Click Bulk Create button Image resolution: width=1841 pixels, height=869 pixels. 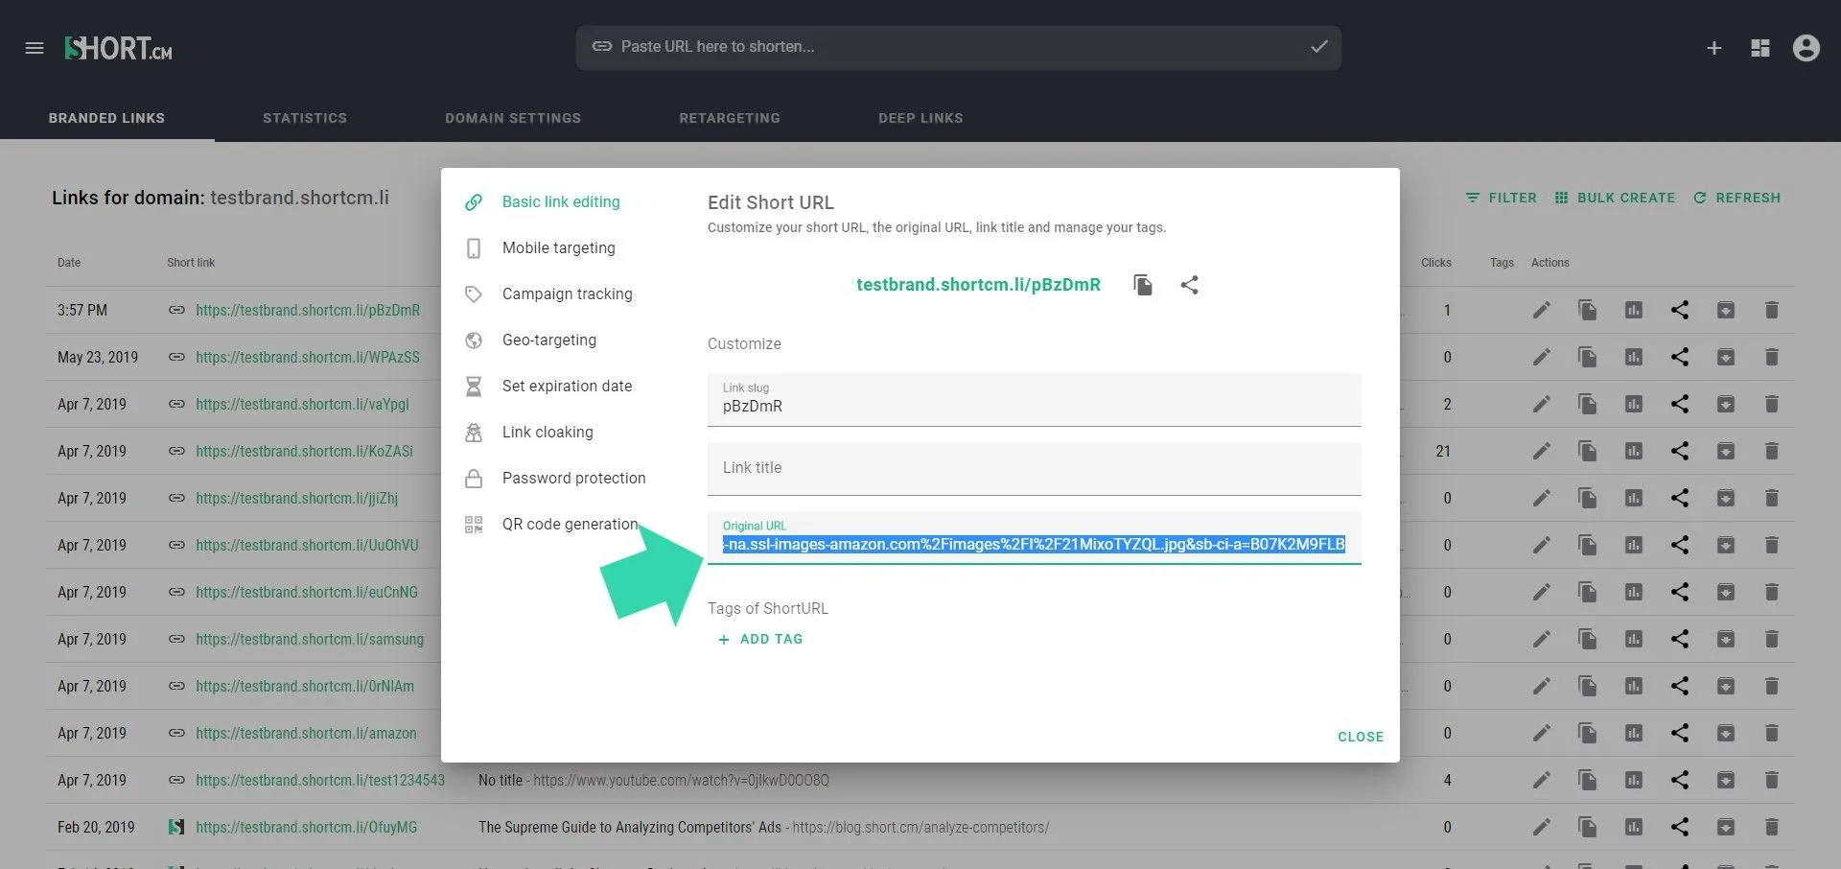(x=1616, y=198)
